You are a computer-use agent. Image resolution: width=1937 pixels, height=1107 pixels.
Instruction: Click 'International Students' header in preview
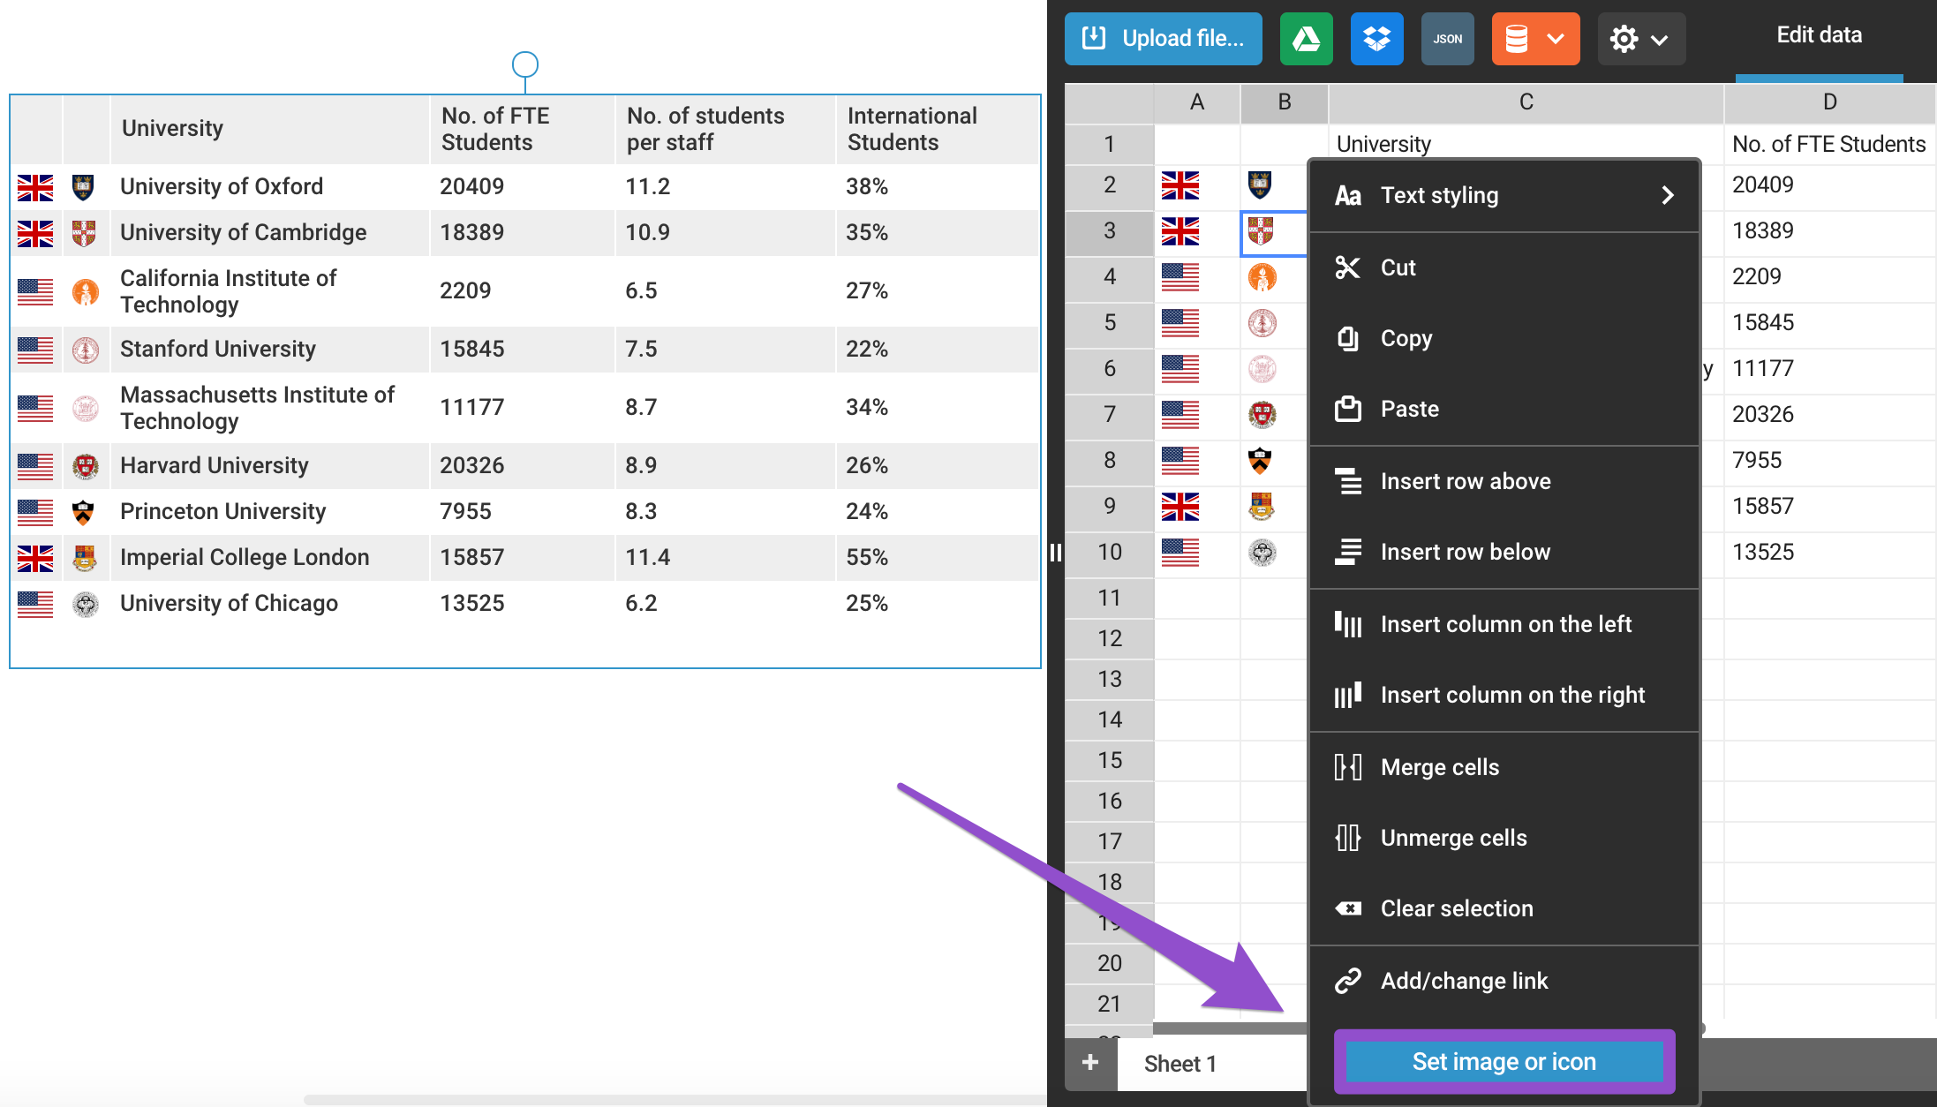[912, 129]
